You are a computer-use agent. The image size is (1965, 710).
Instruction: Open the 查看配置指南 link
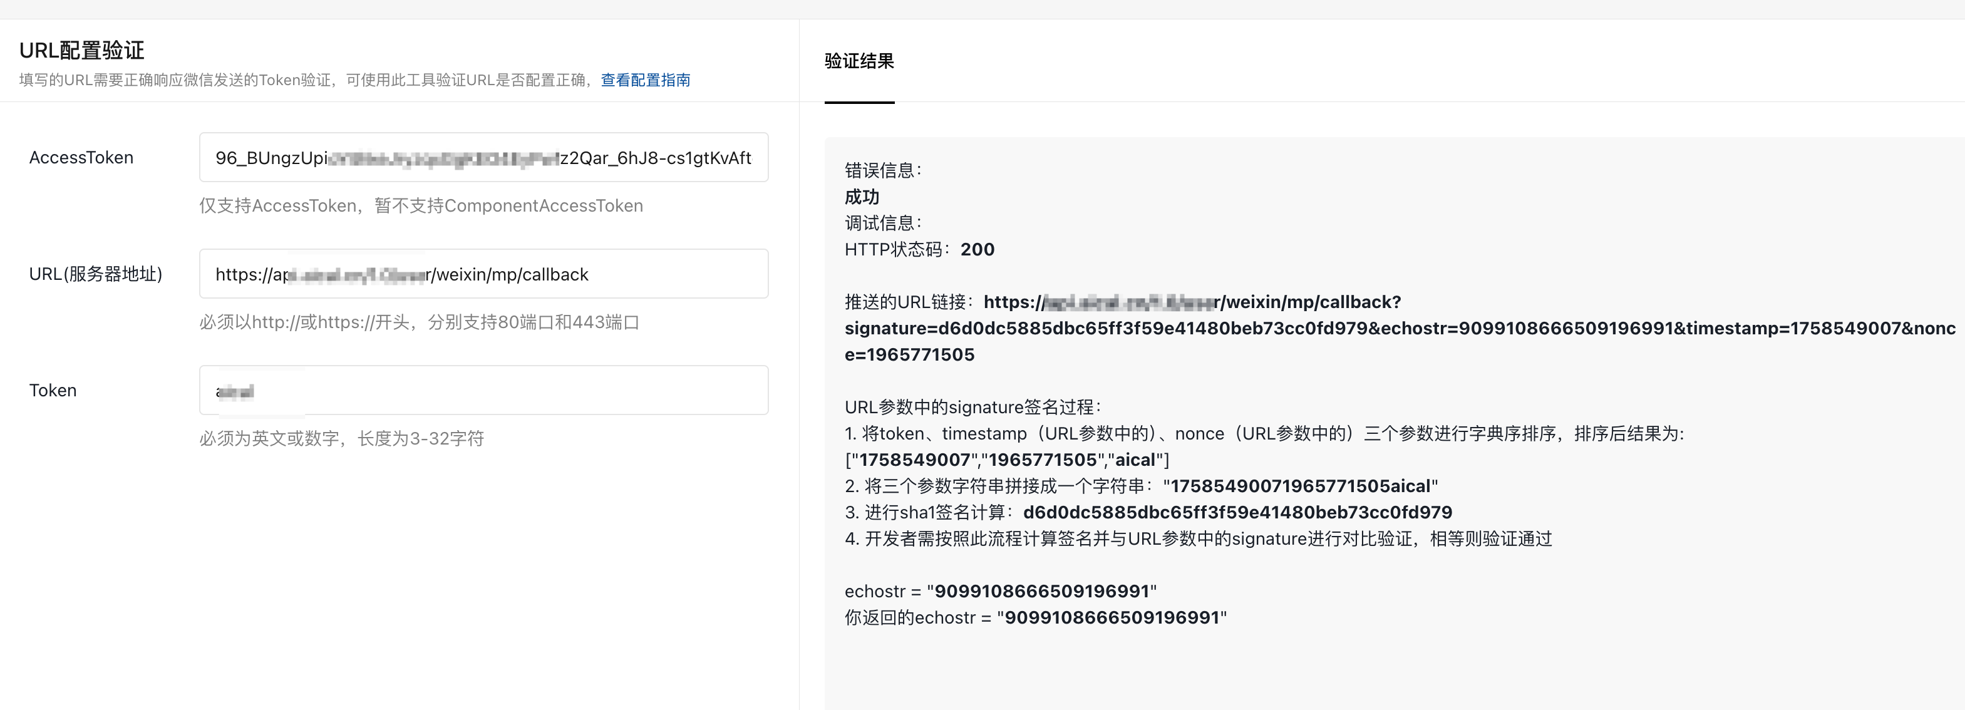click(x=644, y=80)
